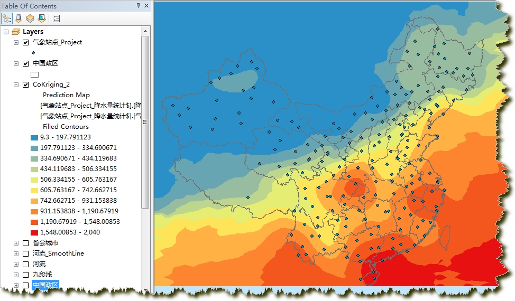515x301 pixels.
Task: Switch to List By Visibility view
Action: click(30, 18)
